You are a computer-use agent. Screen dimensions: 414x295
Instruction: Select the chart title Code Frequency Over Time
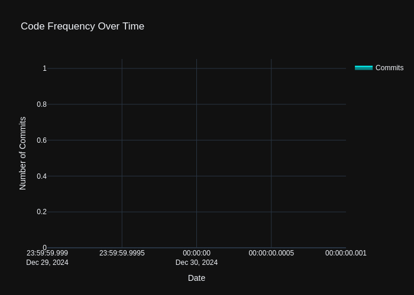(x=82, y=26)
